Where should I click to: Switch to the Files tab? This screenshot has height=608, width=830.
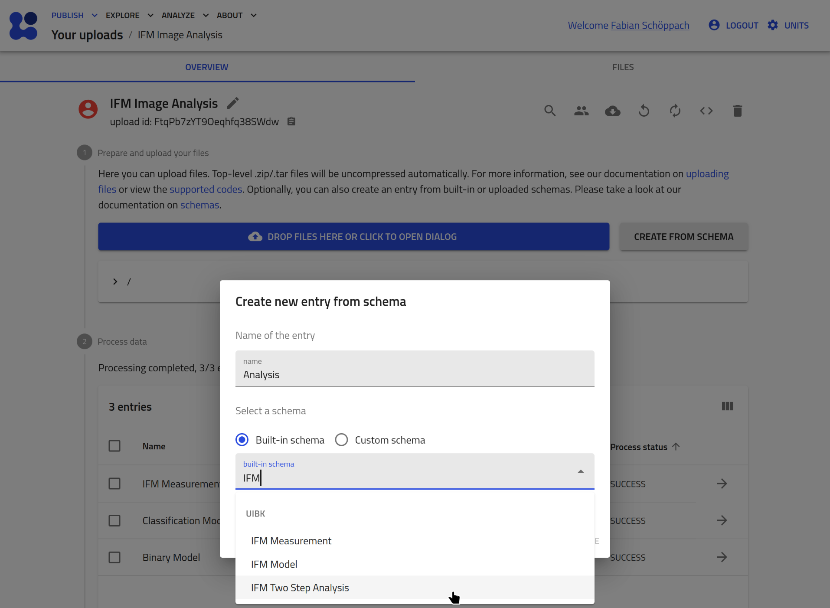[x=623, y=67]
